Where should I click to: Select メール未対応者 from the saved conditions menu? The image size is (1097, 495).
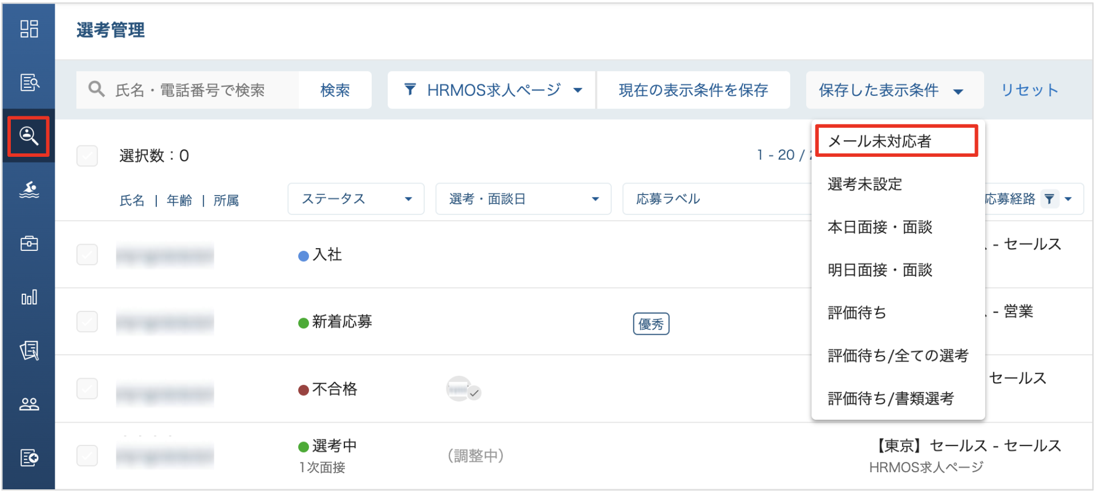(896, 141)
